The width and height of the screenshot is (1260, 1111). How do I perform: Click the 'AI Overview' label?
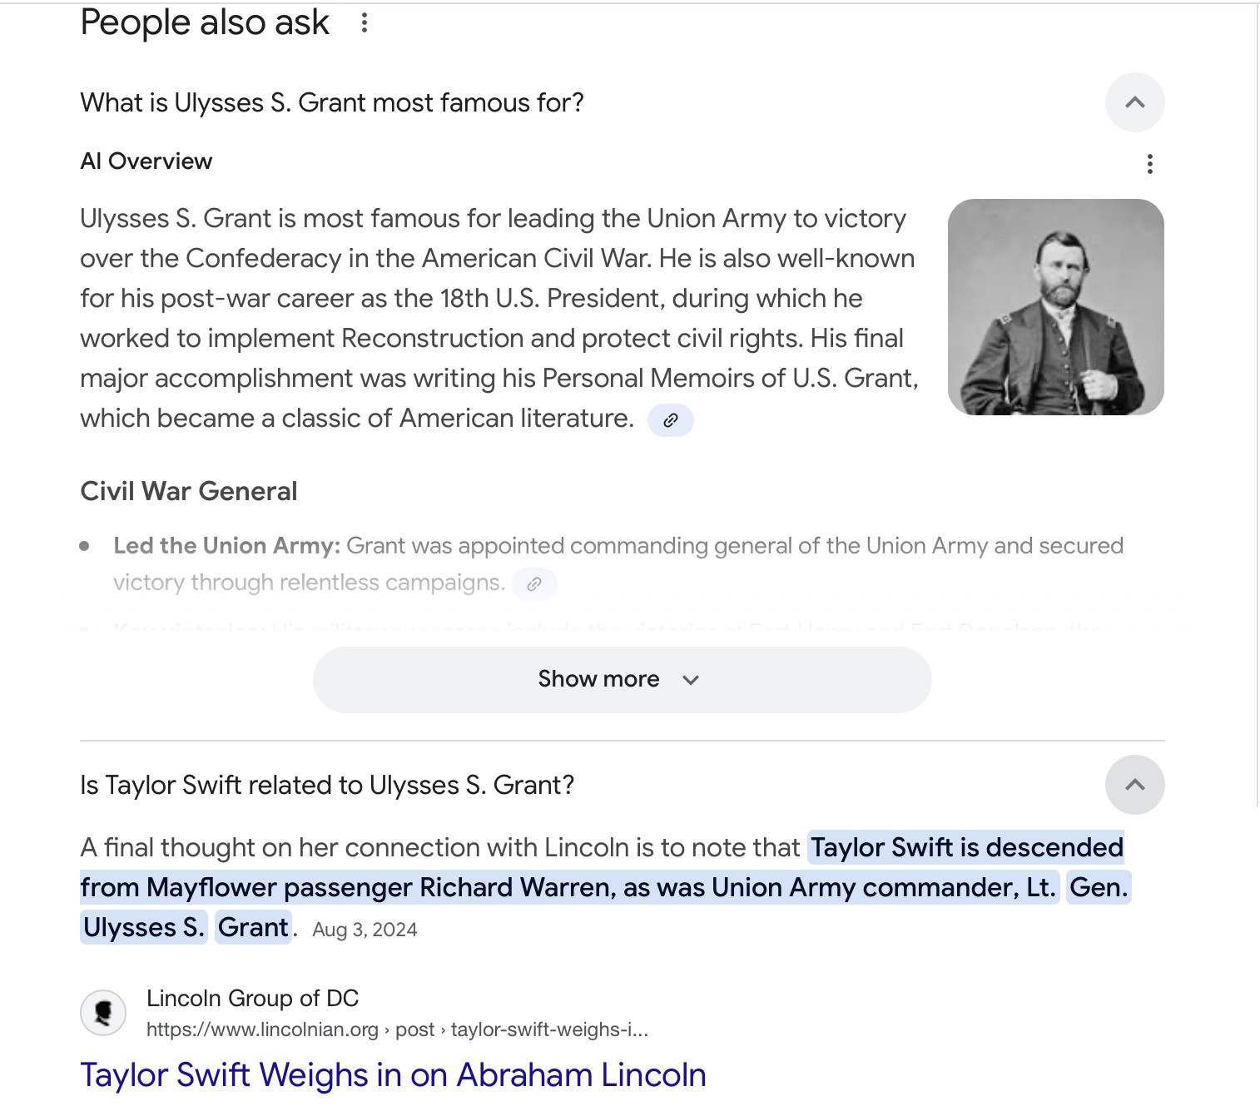click(x=146, y=161)
